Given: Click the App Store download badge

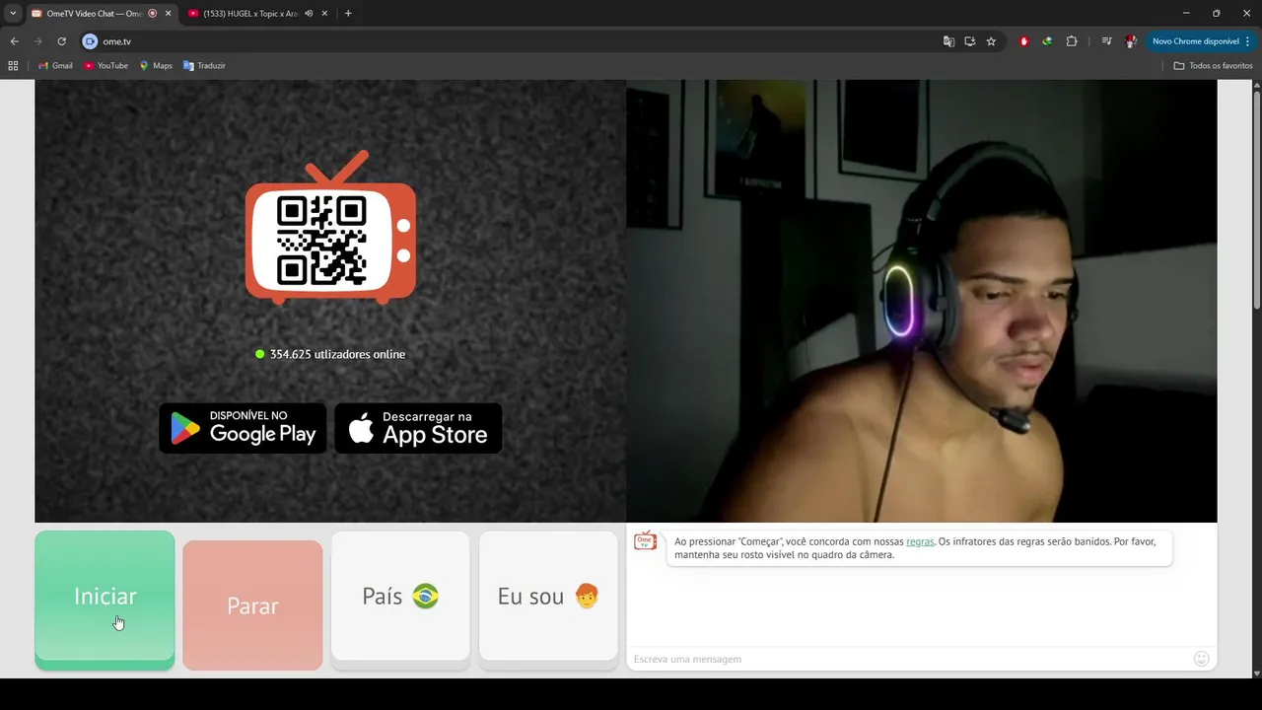Looking at the screenshot, I should (x=418, y=428).
